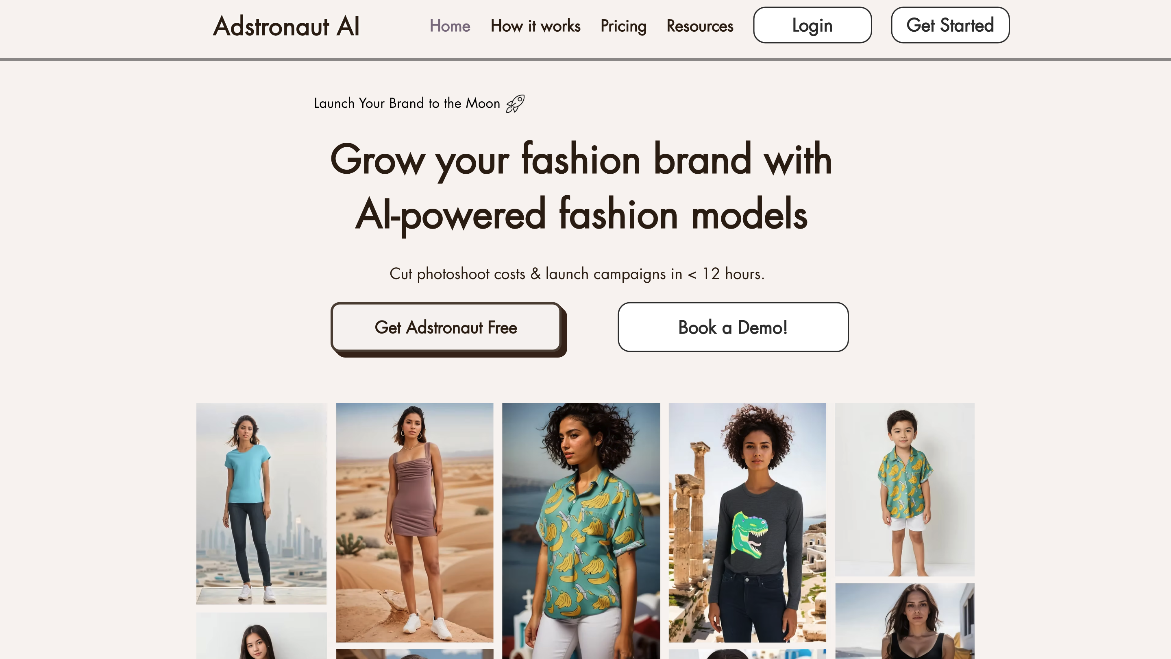Click the photoshoot costs subtitle text
The height and width of the screenshot is (659, 1171).
point(577,274)
